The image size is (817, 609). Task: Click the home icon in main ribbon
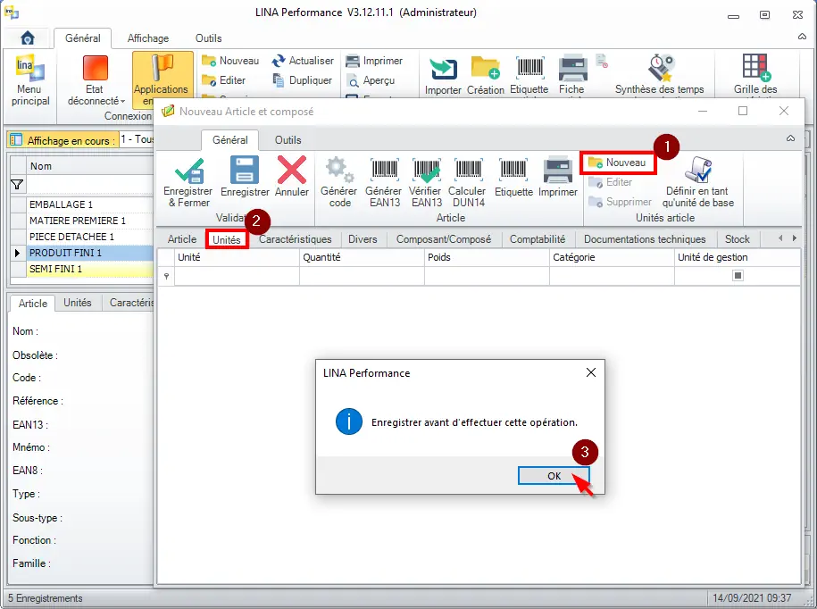(x=27, y=38)
